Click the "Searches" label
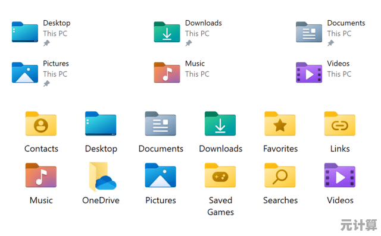381x236 pixels. 280,200
